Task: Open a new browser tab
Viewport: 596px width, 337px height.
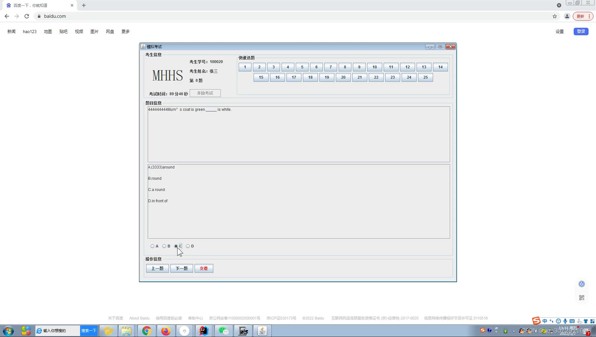Action: (84, 5)
